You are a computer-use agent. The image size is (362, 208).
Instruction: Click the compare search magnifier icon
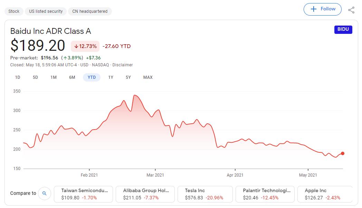point(44,193)
